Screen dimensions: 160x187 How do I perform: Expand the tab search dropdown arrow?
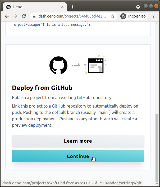[138, 7]
